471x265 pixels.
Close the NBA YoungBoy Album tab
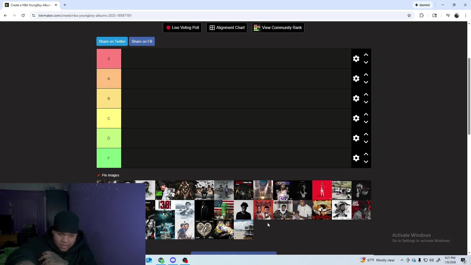(x=56, y=5)
